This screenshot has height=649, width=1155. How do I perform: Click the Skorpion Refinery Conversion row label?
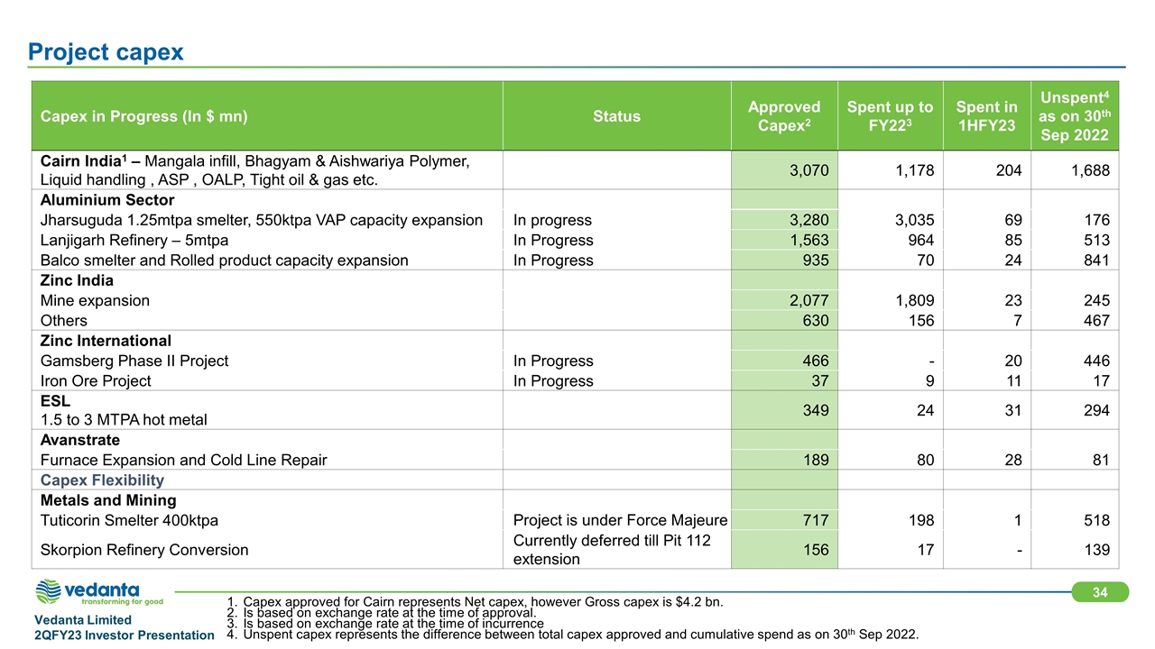(144, 549)
